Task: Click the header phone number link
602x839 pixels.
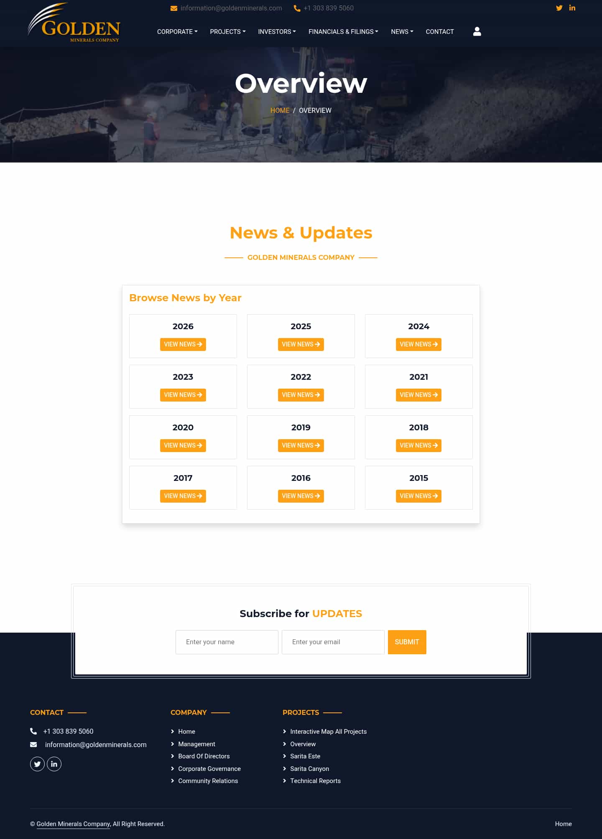Action: pos(329,8)
